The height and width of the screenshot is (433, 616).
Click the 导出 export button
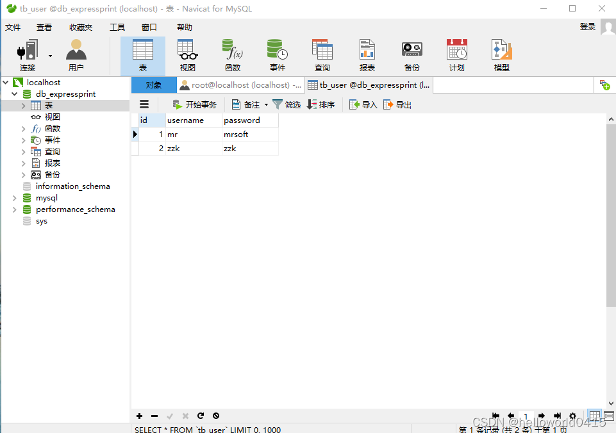[397, 104]
